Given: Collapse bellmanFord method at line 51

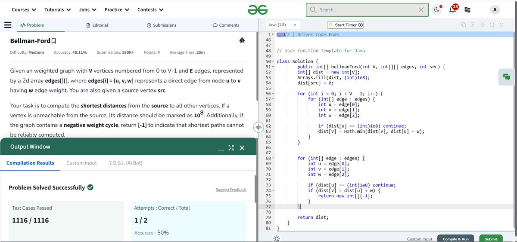Looking at the screenshot, I should 274,67.
